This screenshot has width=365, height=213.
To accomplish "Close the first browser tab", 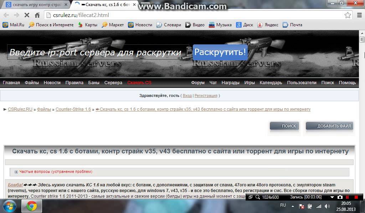I will 66,5.
